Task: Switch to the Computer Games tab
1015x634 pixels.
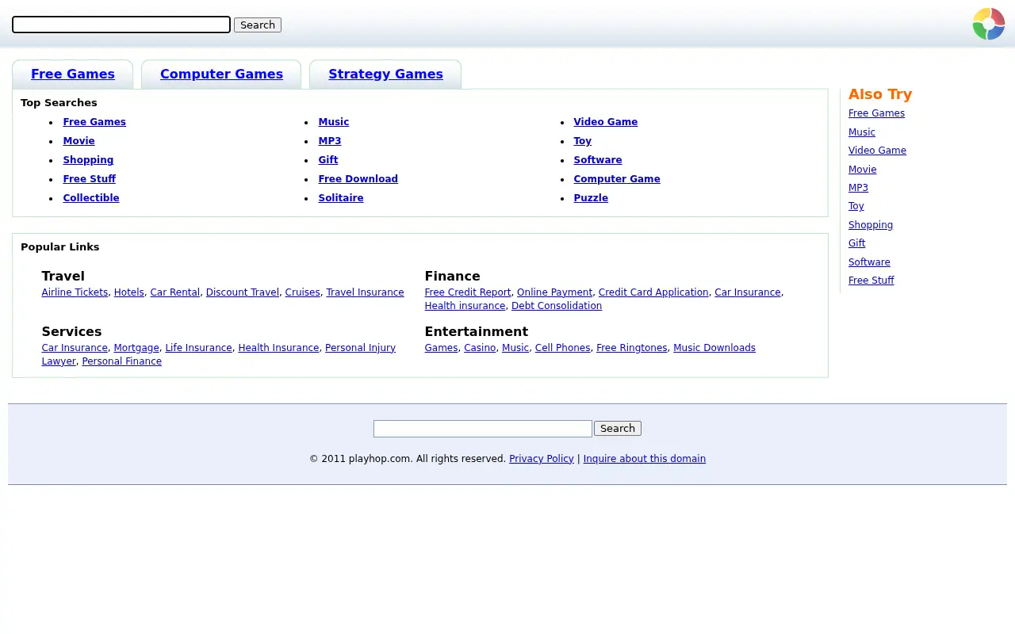Action: (x=221, y=74)
